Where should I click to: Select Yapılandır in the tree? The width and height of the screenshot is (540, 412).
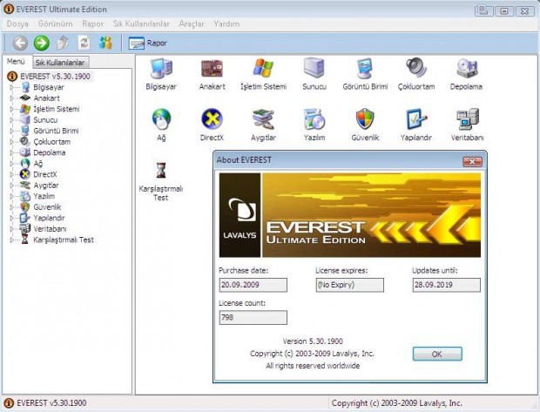tap(49, 218)
